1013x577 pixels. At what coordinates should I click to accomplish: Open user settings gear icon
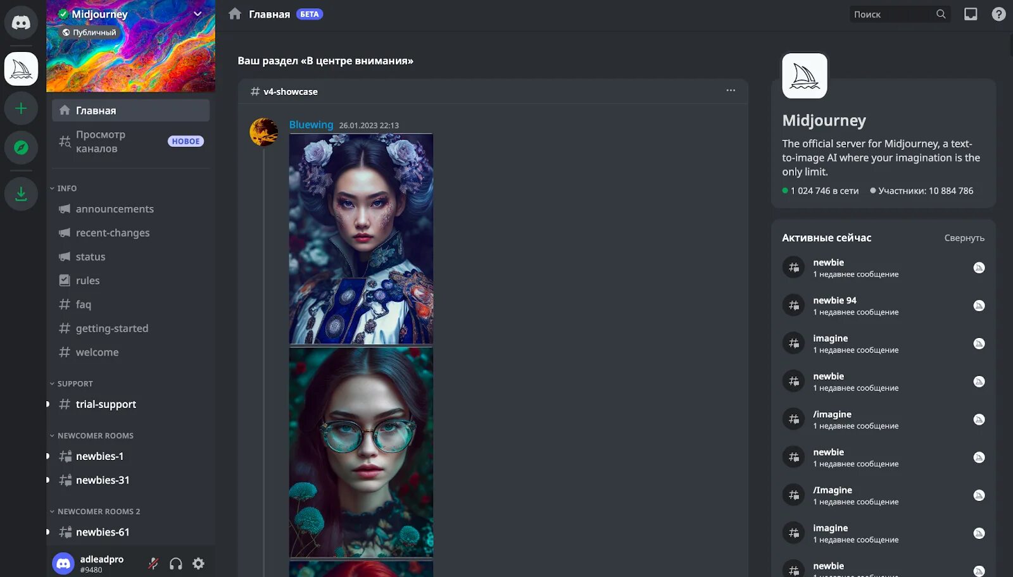tap(198, 563)
